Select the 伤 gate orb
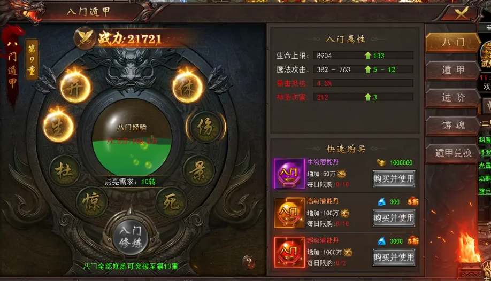491x281 pixels. click(205, 127)
